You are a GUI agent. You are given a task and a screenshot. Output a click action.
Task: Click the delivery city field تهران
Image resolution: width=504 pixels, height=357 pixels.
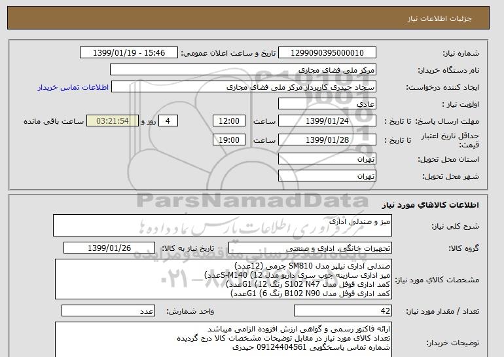pyautogui.click(x=327, y=176)
